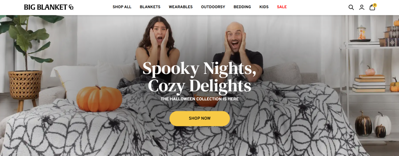
Task: Open the search magnifier icon
Action: point(351,7)
